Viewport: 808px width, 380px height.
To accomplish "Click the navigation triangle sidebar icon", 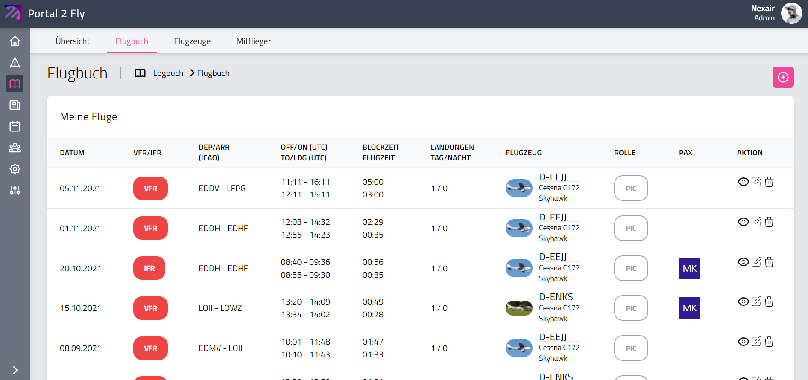I will (15, 63).
